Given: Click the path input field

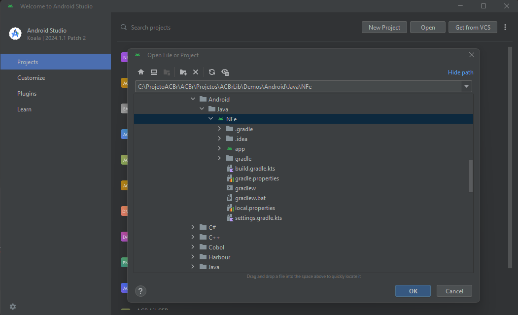Looking at the screenshot, I should point(298,87).
